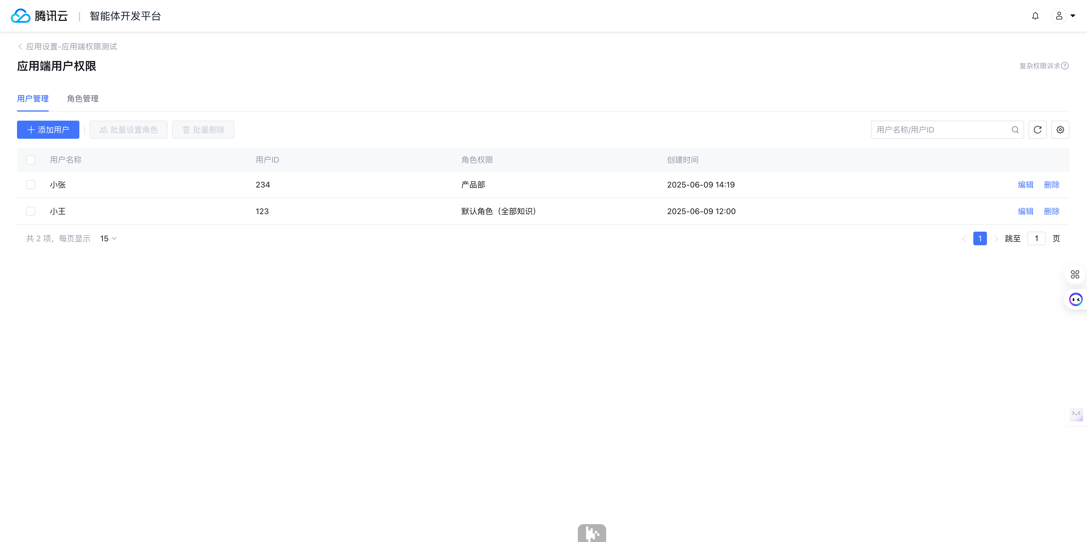
Task: Click the search magnifier icon
Action: coord(1015,130)
